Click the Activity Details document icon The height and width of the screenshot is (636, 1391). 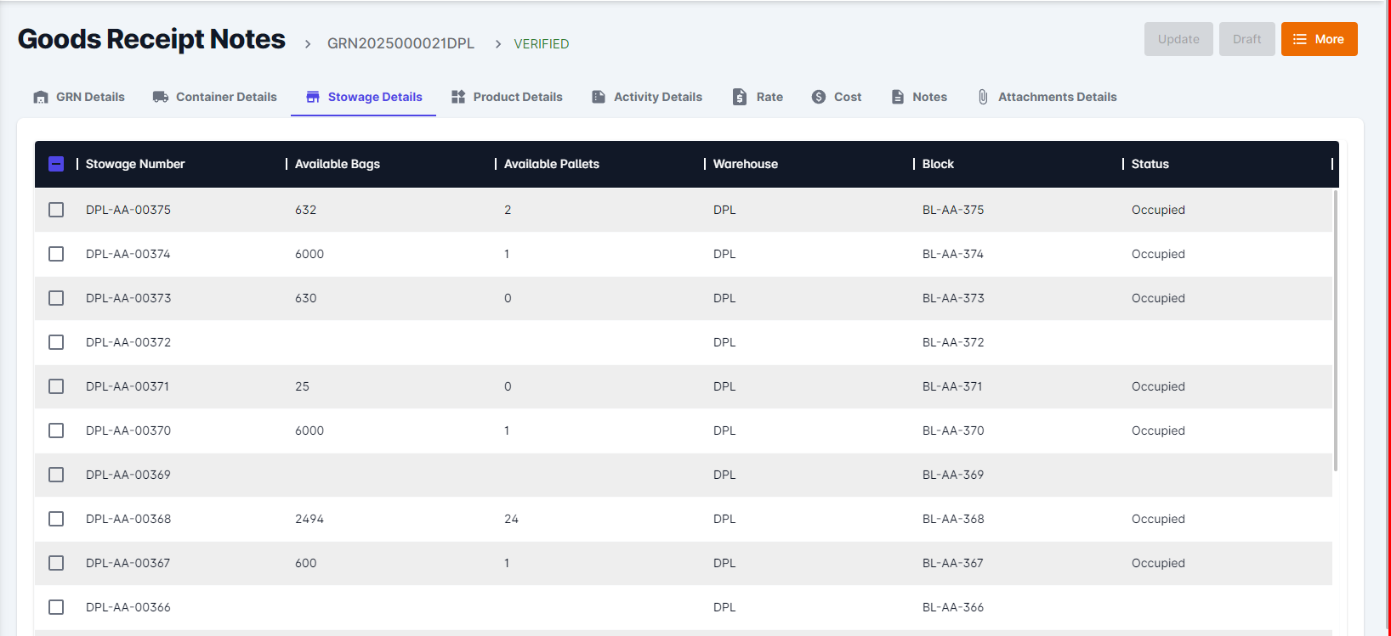(x=599, y=97)
